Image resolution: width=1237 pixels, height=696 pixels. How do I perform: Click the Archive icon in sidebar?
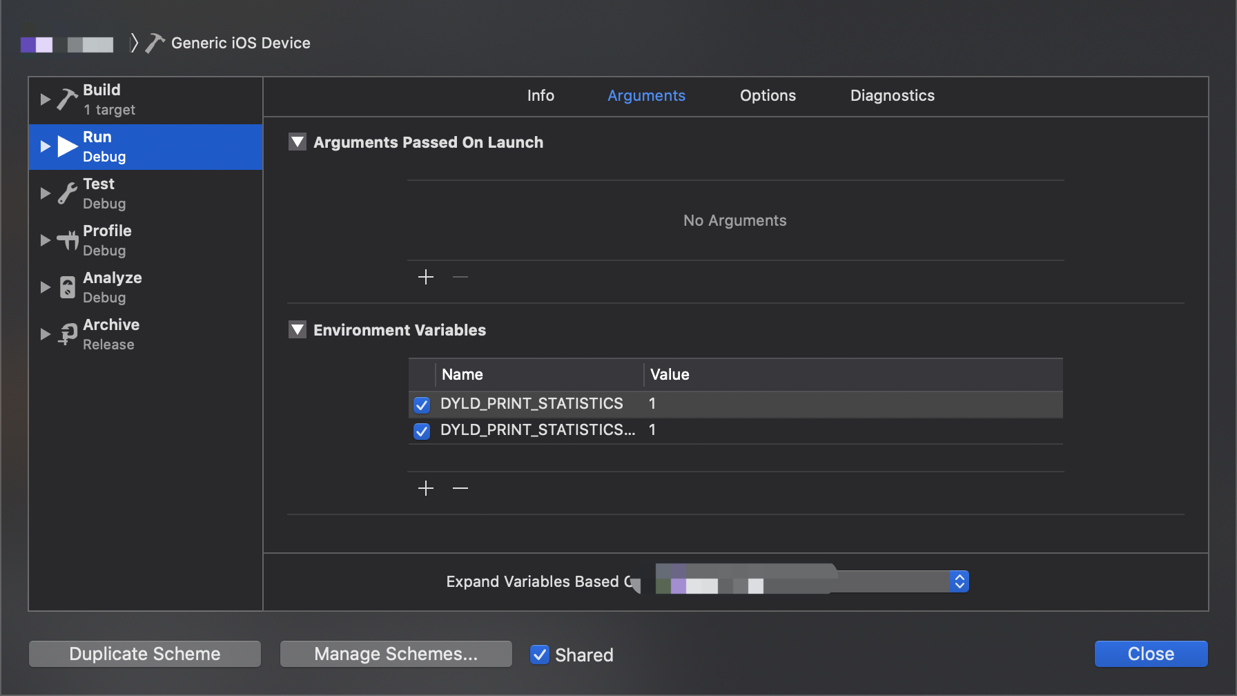pyautogui.click(x=67, y=334)
